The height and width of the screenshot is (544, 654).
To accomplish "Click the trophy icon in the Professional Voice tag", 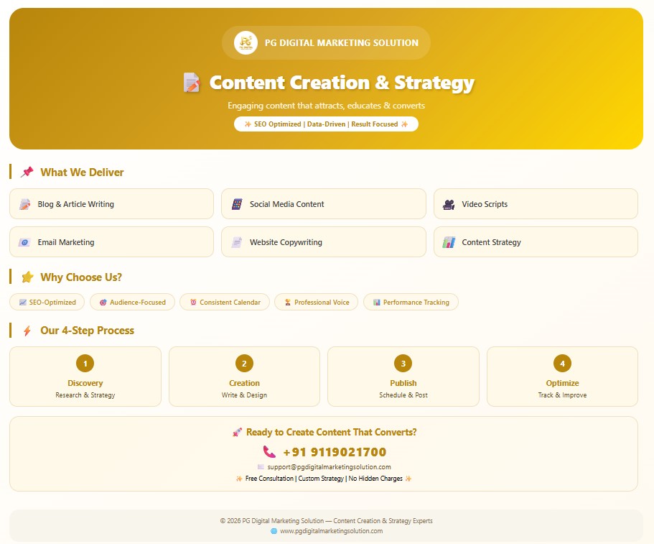I will [x=288, y=303].
